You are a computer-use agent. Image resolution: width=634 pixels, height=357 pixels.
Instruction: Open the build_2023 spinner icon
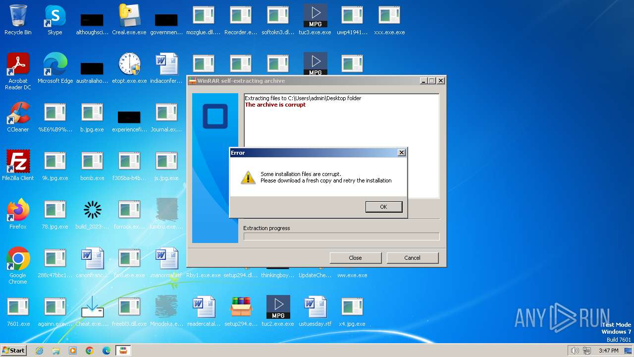coord(92,214)
